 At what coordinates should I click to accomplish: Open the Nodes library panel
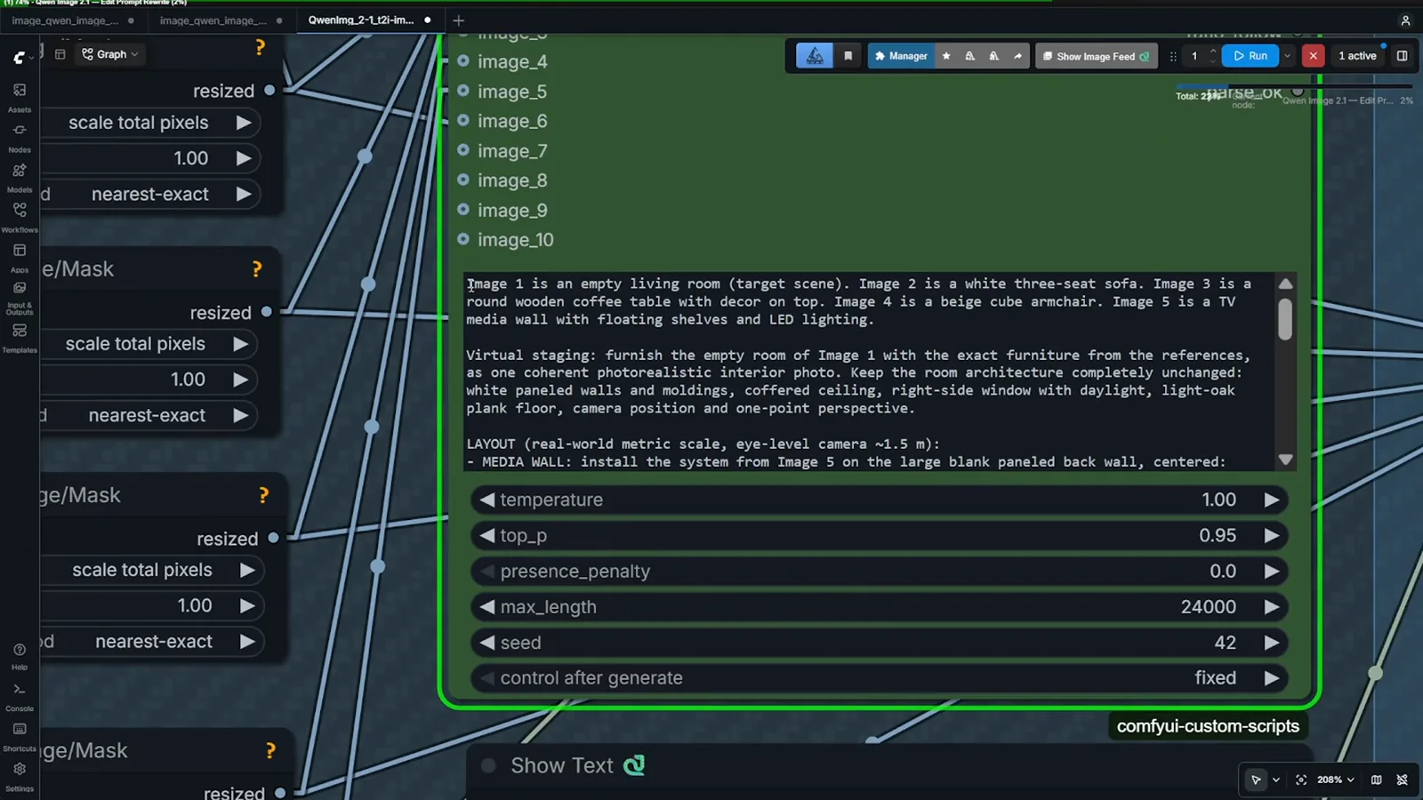pos(20,136)
